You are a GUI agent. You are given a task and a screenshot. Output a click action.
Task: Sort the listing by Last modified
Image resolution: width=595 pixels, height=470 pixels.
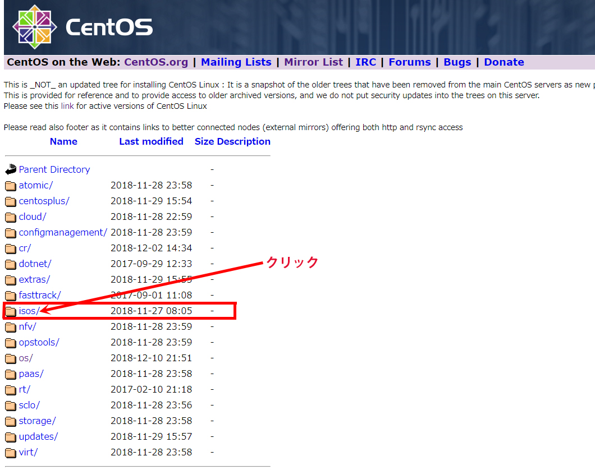click(x=151, y=141)
